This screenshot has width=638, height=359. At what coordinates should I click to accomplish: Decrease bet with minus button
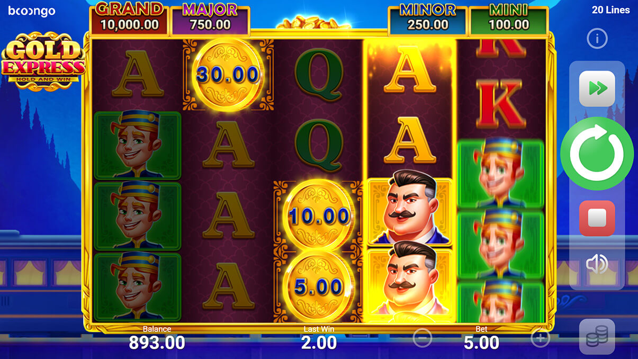422,338
